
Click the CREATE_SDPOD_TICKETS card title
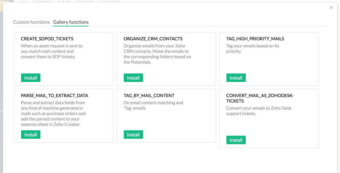[x=47, y=39]
